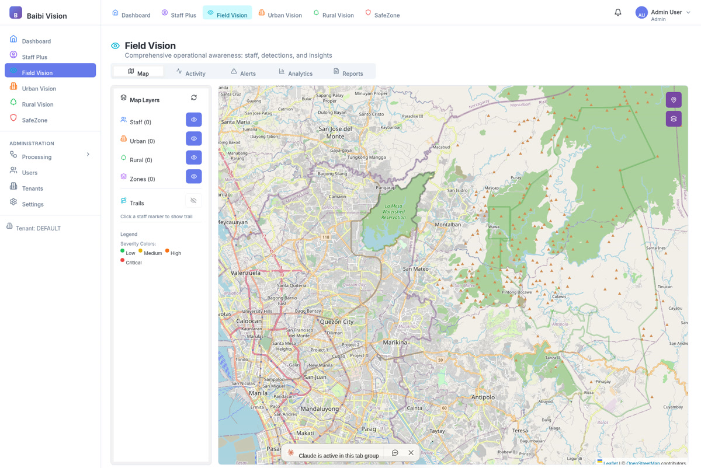Open Urban Vision in the top navigation
Image resolution: width=701 pixels, height=468 pixels.
point(280,15)
